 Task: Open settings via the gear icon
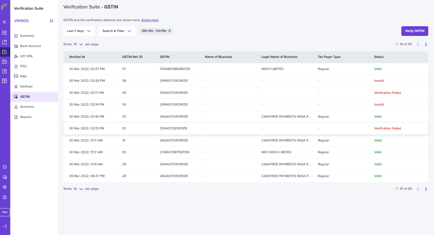pos(5,187)
